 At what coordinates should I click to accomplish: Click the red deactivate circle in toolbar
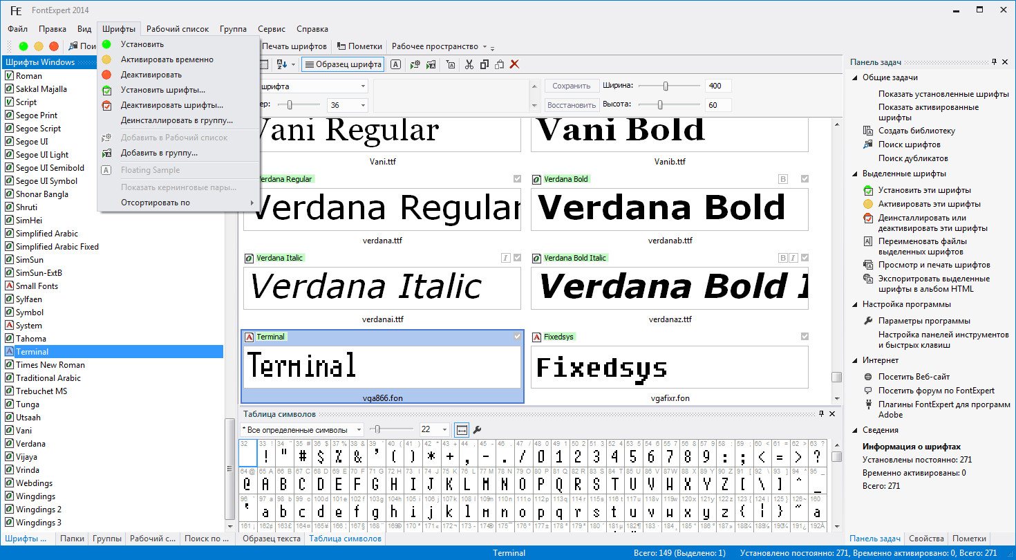(54, 46)
